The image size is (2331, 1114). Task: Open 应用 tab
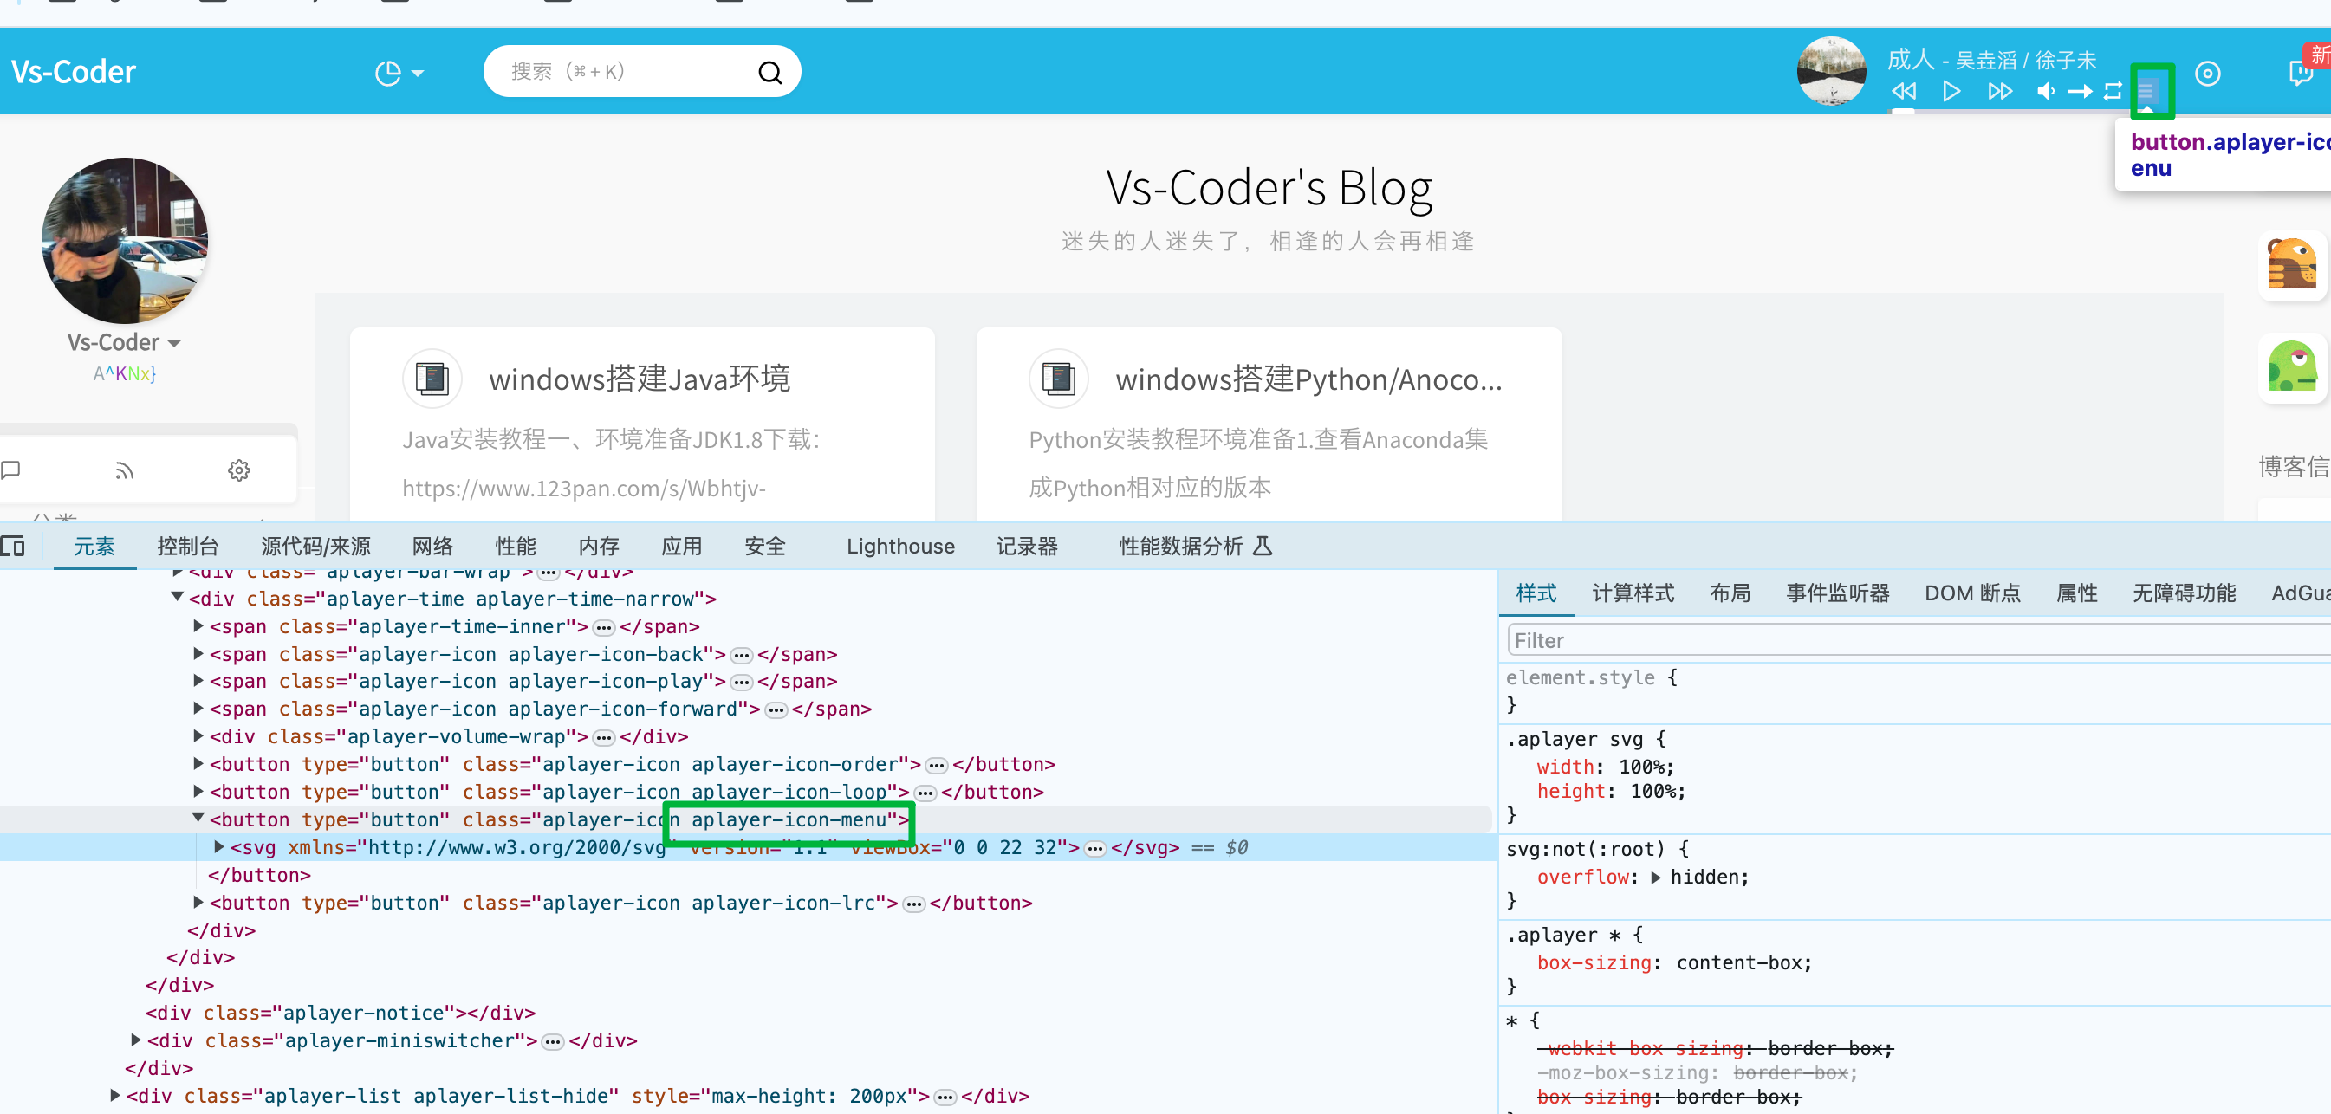(x=681, y=546)
